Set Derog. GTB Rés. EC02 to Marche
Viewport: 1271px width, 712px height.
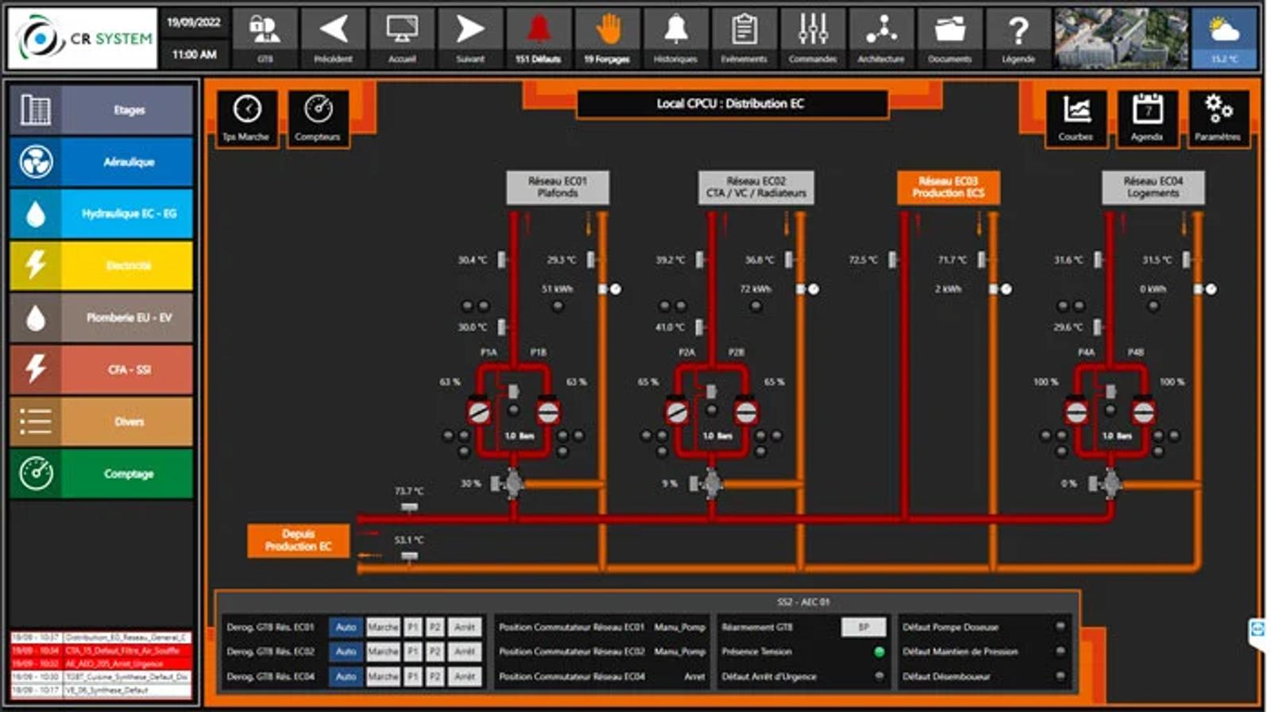[383, 652]
